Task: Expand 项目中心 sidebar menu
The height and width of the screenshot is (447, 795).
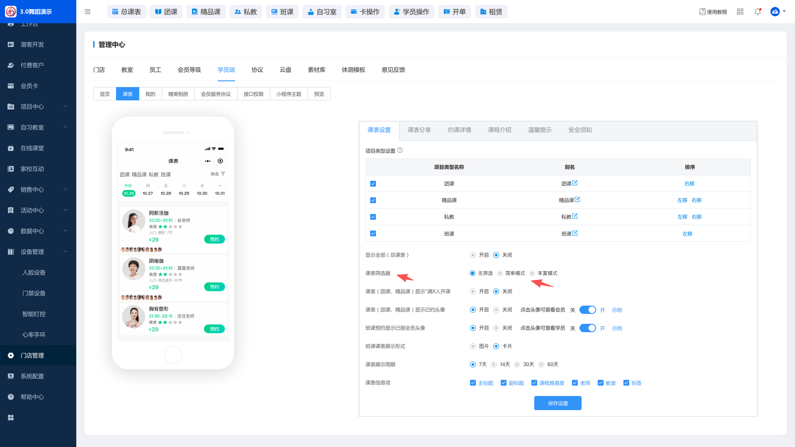Action: point(38,107)
